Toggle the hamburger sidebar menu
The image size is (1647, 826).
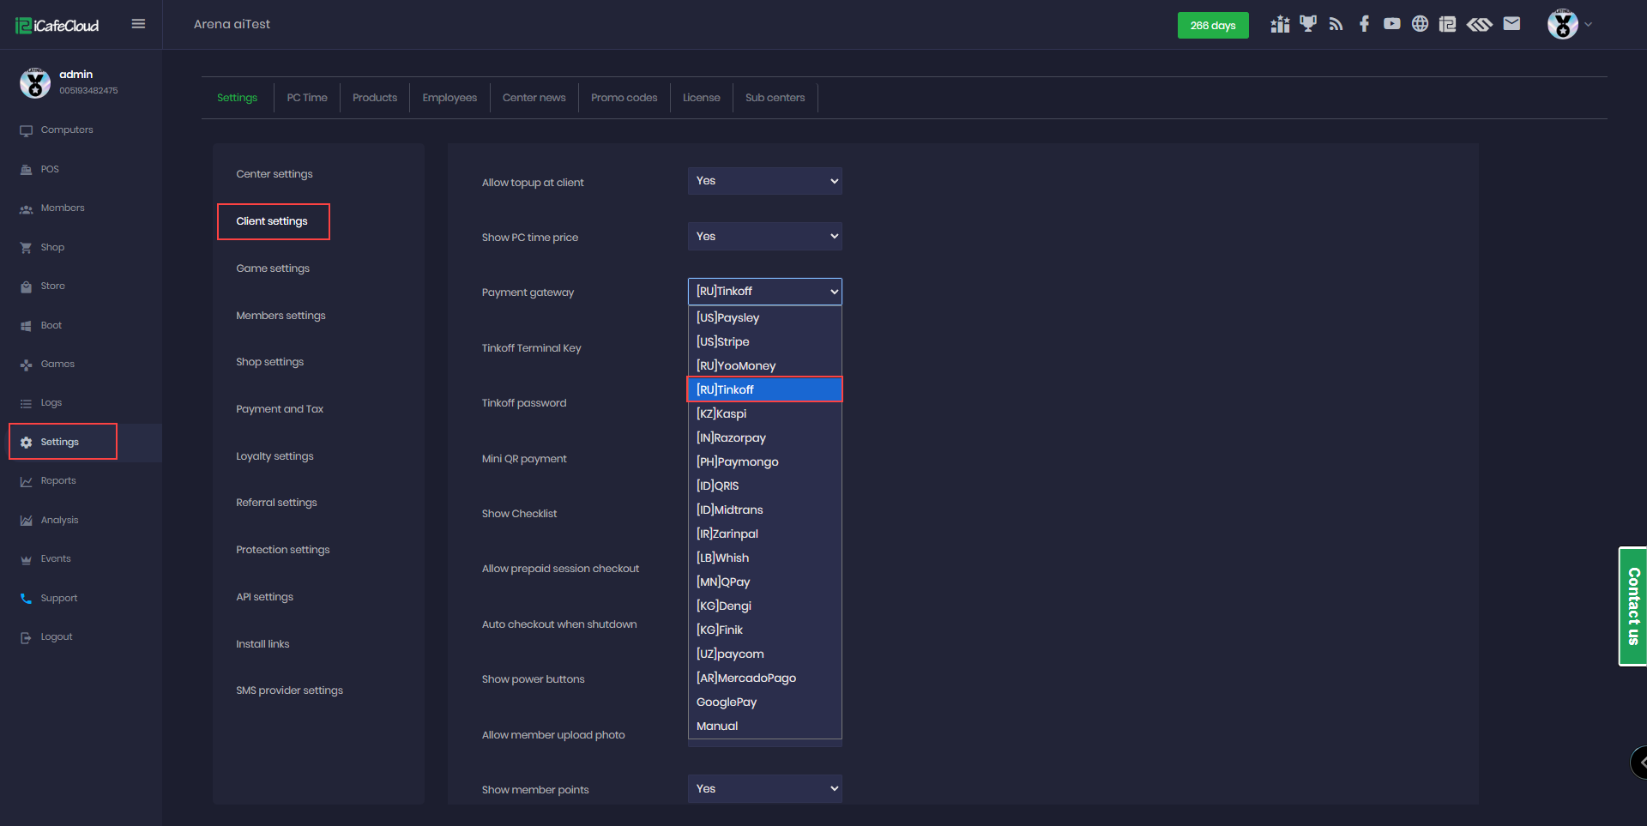(x=138, y=24)
